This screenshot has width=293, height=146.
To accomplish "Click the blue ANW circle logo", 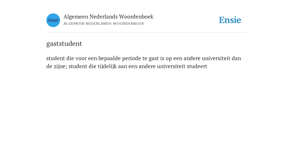I will (x=53, y=20).
